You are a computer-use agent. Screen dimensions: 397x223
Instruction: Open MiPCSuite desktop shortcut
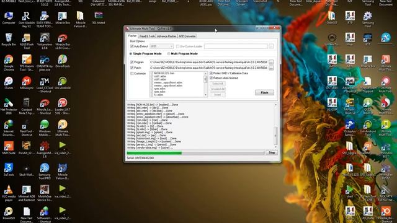tap(9, 148)
